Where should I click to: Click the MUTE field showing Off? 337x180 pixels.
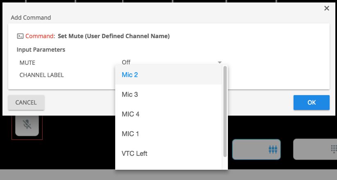point(168,62)
